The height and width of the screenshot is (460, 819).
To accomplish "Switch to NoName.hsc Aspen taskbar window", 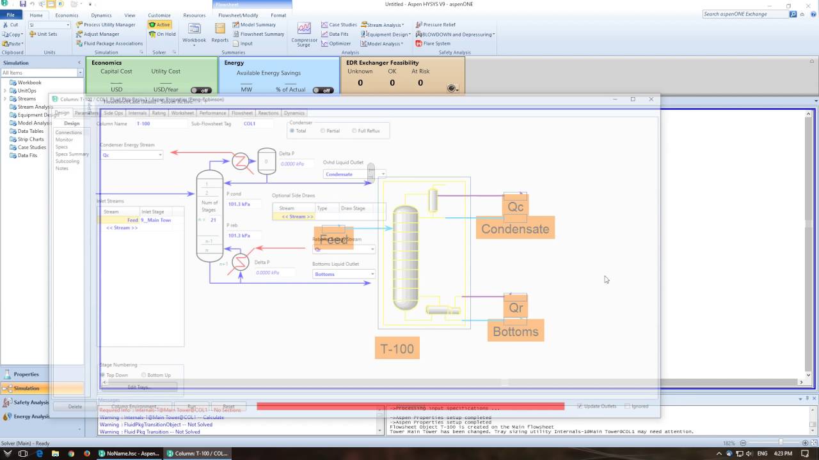I will pos(128,453).
